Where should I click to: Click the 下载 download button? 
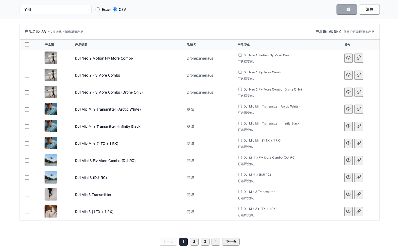347,9
